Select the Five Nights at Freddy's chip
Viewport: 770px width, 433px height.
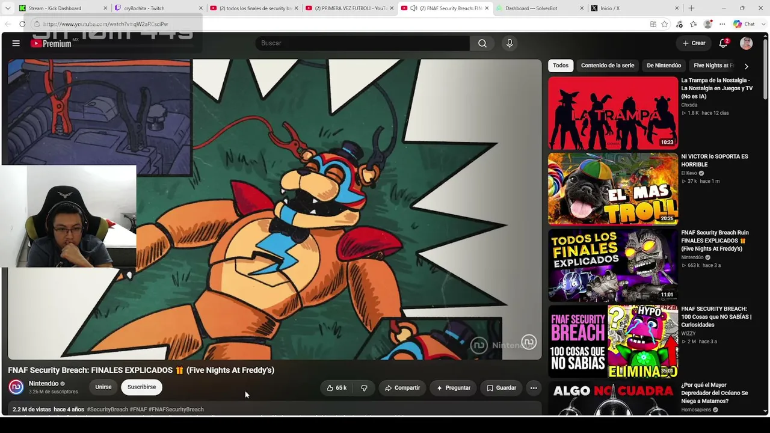point(713,66)
